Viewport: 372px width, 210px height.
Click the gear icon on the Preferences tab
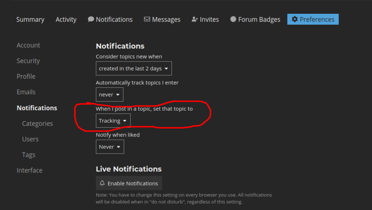[295, 19]
